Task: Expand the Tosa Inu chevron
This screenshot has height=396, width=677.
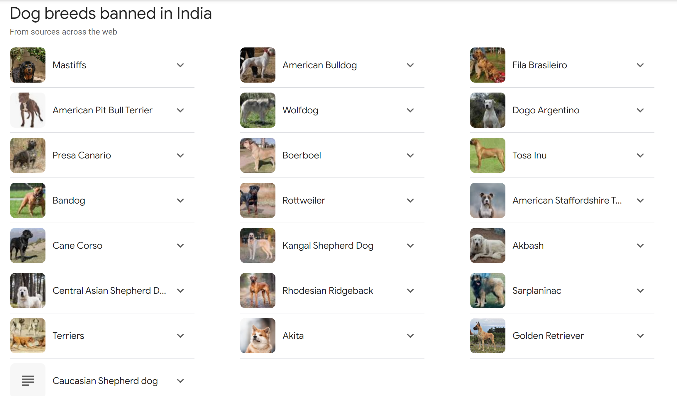Action: 640,155
